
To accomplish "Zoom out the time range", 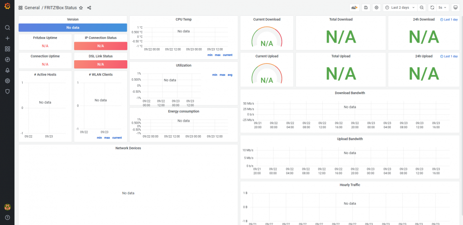I will click(x=422, y=8).
